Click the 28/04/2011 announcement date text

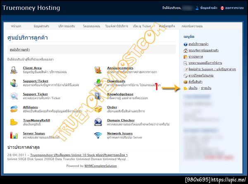tap(17, 155)
